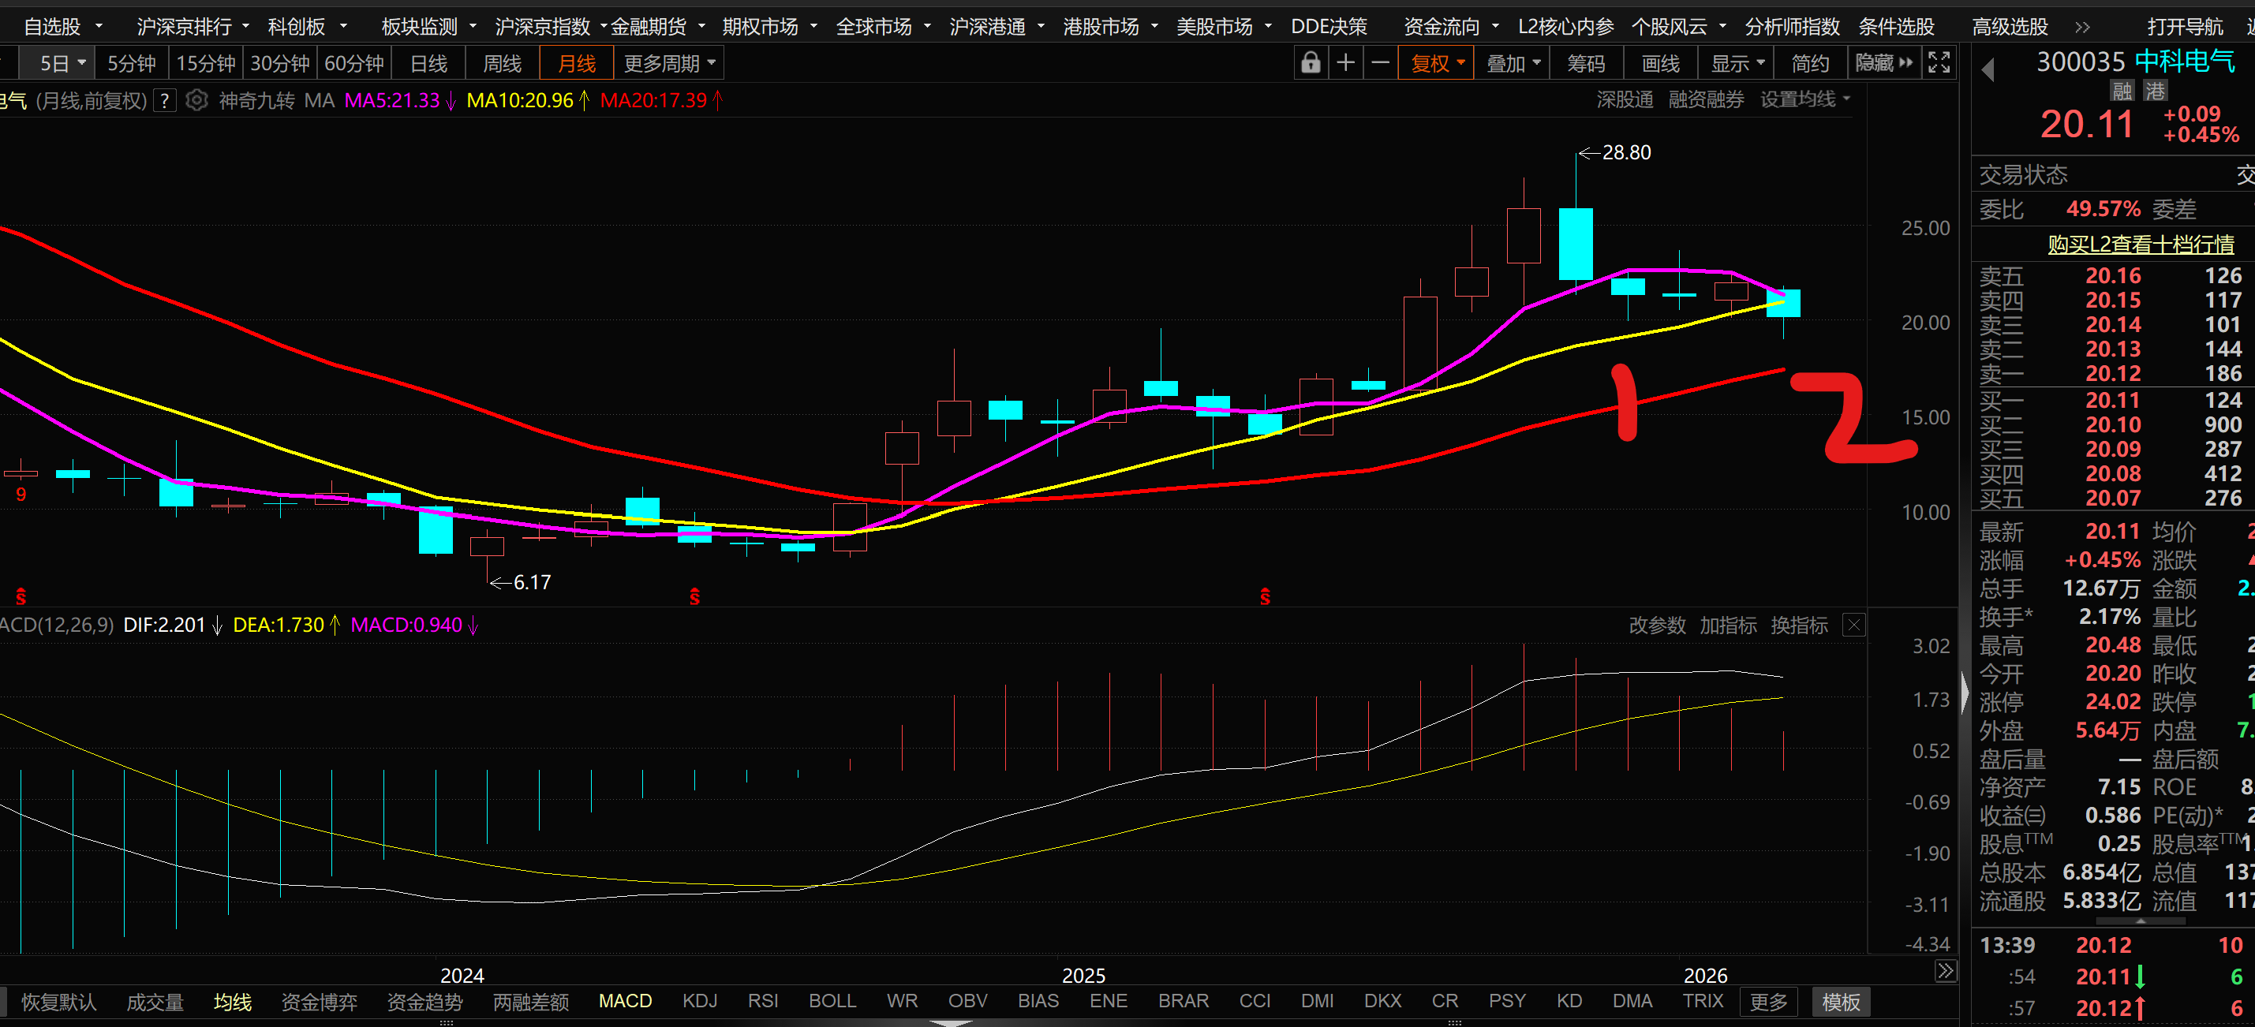The image size is (2255, 1027).
Task: Open 复权 adjustment dropdown
Action: pyautogui.click(x=1437, y=63)
